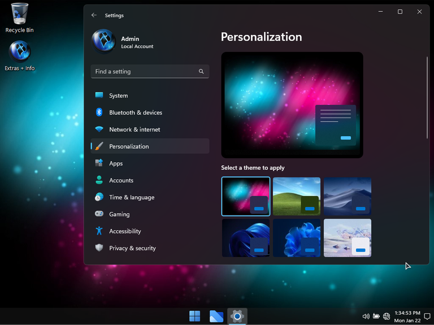Click the Privacy & security shield icon
Image resolution: width=434 pixels, height=325 pixels.
99,248
